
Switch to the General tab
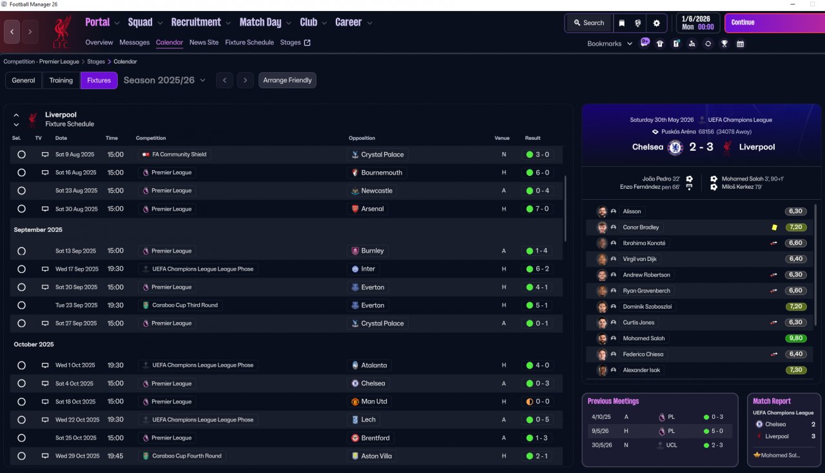click(23, 81)
